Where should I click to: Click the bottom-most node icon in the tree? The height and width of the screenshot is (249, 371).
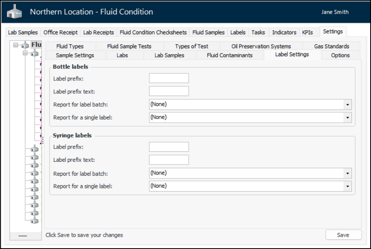35,220
